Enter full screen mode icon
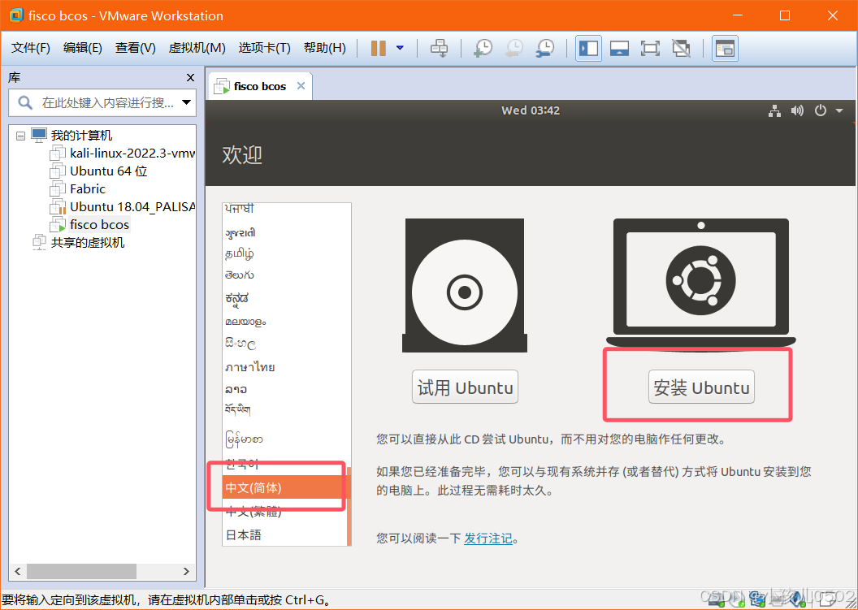Screen dimensions: 858x610 (650, 48)
